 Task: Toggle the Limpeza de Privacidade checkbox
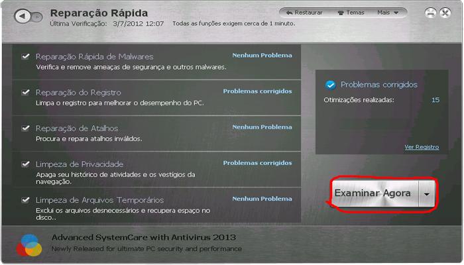pyautogui.click(x=25, y=164)
